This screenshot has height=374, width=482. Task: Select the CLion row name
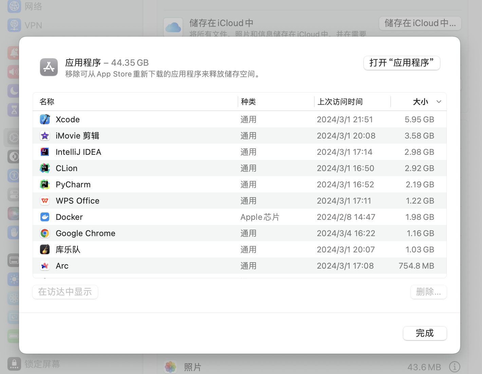[67, 168]
